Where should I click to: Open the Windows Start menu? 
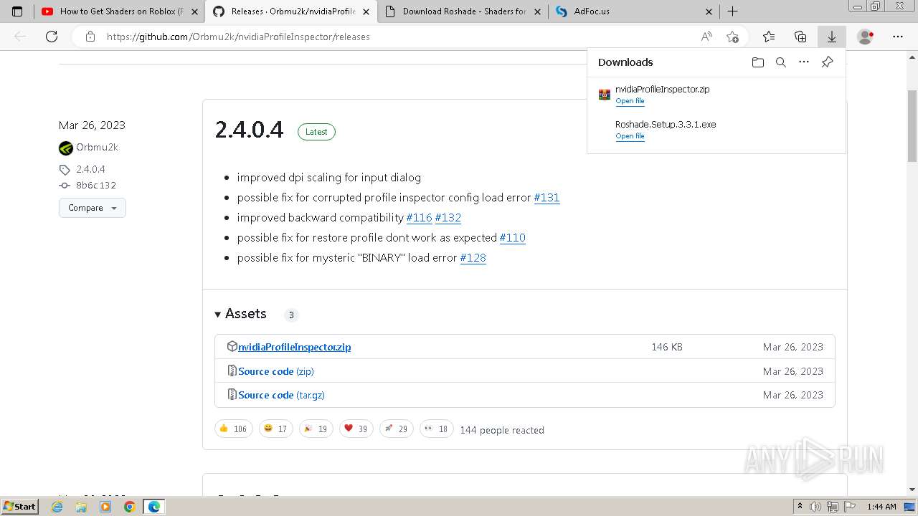click(x=20, y=506)
